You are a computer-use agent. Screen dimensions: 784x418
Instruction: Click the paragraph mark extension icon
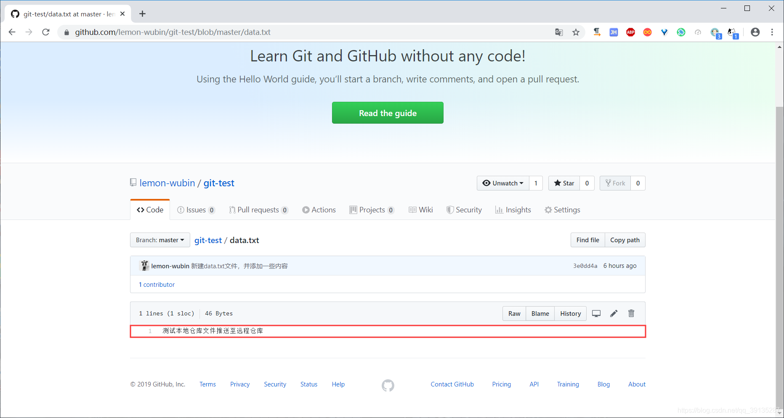[x=597, y=32]
